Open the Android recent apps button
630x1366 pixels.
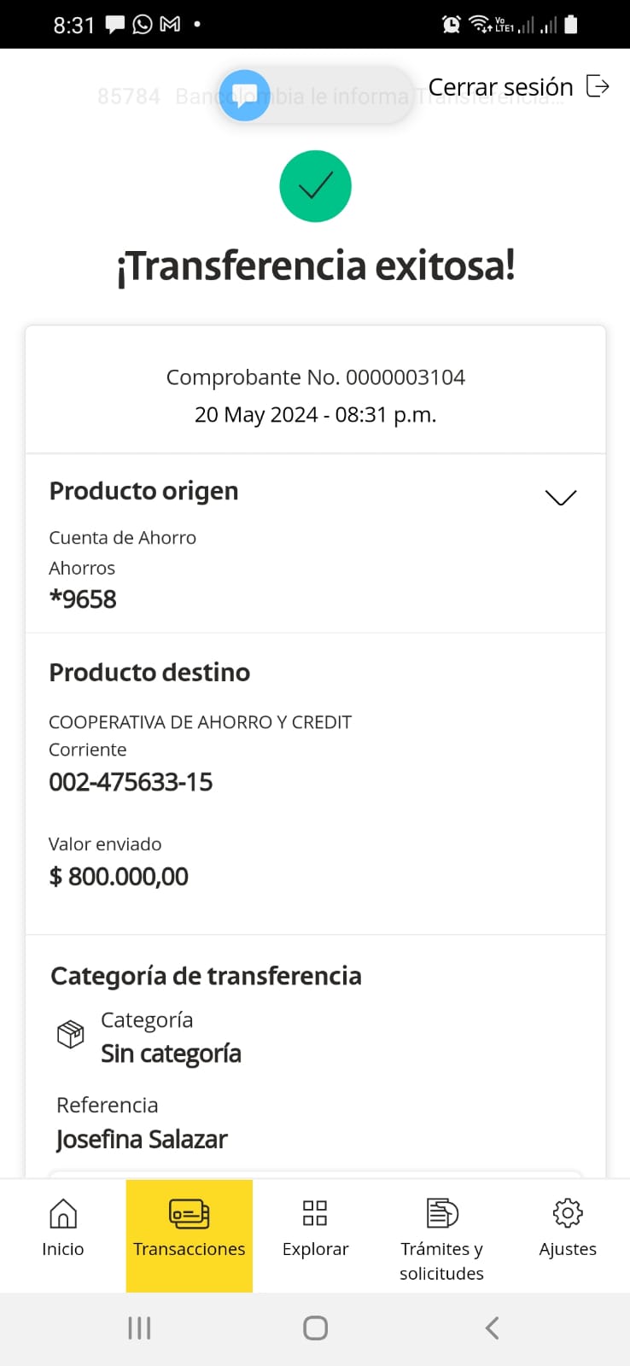coord(139,1328)
